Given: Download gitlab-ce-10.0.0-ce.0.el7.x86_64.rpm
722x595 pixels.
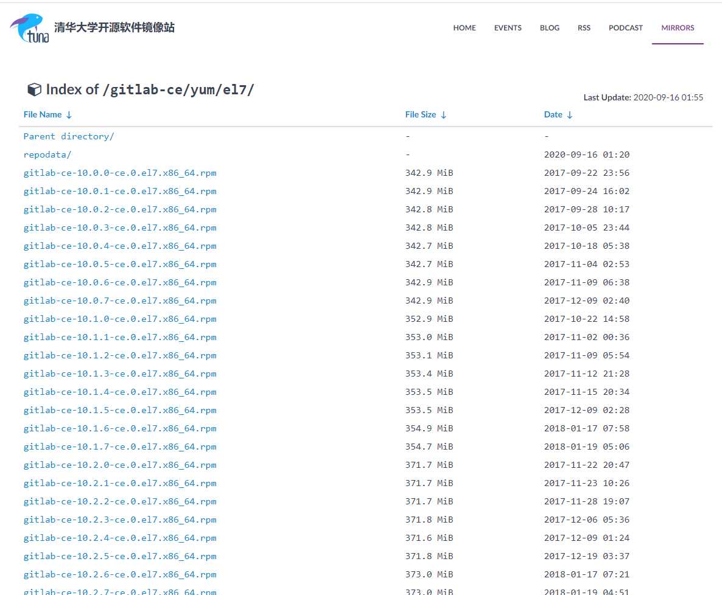Looking at the screenshot, I should point(120,173).
